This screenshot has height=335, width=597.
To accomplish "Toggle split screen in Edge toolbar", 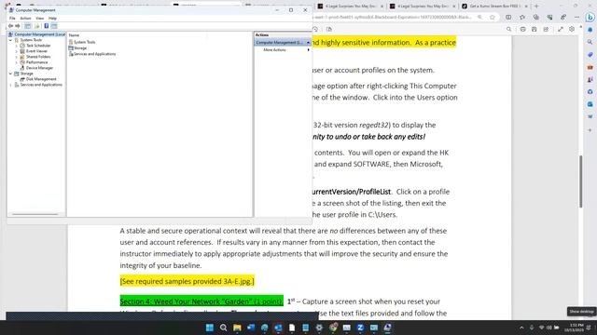I will [x=508, y=17].
